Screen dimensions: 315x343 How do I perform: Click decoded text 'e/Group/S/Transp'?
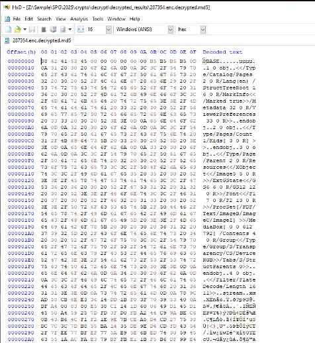coord(229,246)
